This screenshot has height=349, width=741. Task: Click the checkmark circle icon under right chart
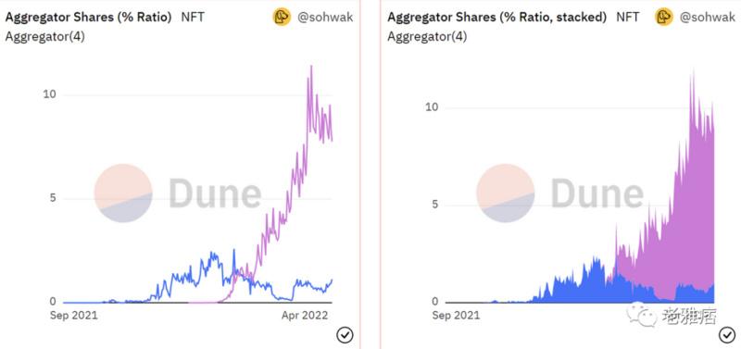(x=727, y=335)
